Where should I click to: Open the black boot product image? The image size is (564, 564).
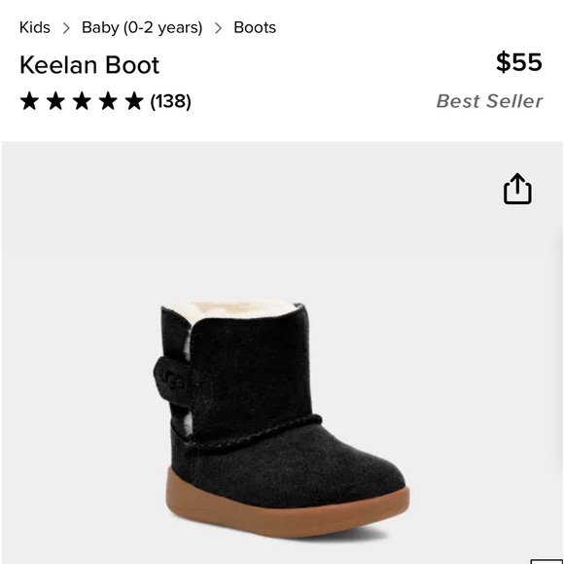pos(281,419)
